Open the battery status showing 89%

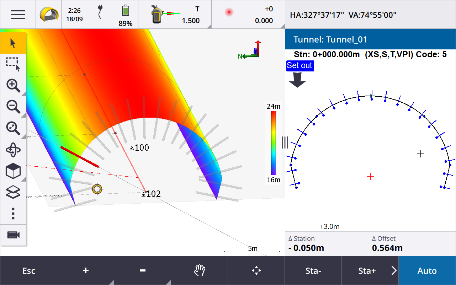[x=125, y=15]
